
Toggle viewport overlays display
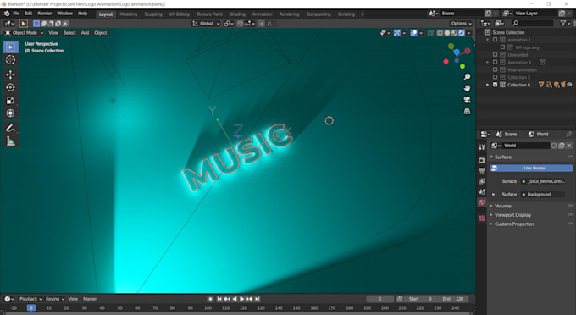[414, 33]
